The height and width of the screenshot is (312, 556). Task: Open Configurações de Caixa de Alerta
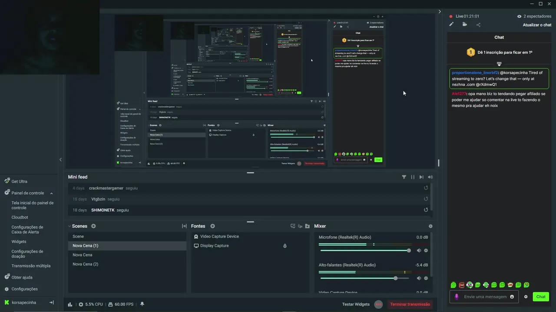pos(27,230)
